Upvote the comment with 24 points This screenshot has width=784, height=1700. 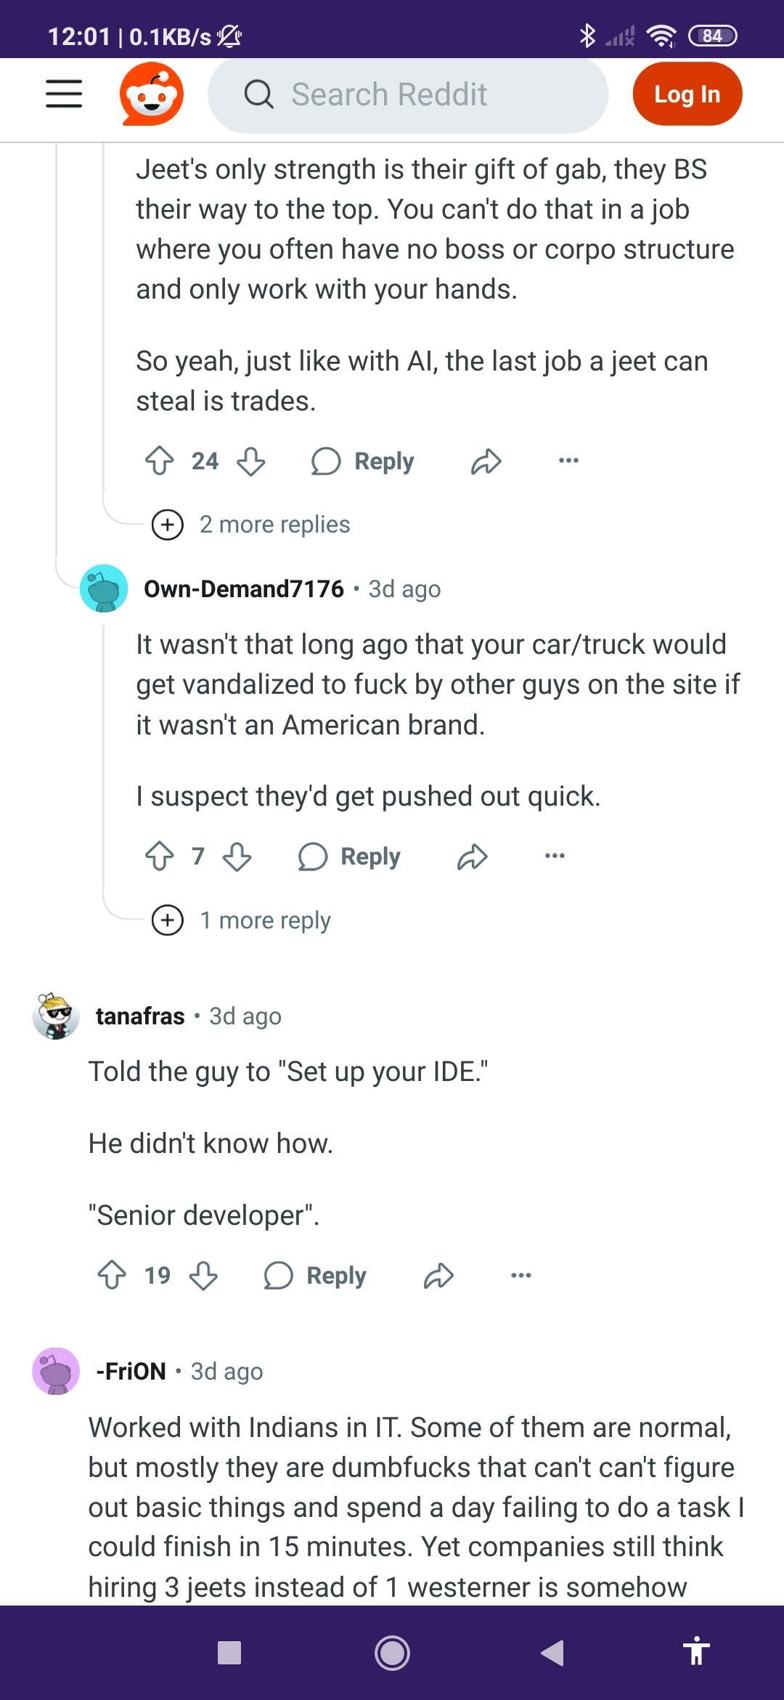(x=160, y=461)
